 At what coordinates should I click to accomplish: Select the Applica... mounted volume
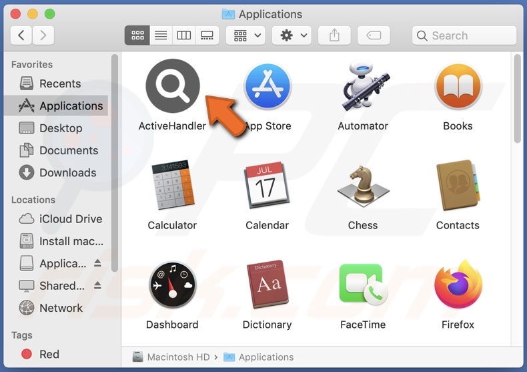tap(53, 263)
